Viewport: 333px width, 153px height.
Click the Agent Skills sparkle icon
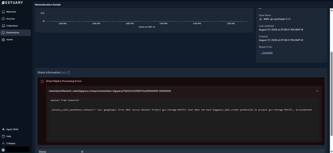[x=3, y=129]
